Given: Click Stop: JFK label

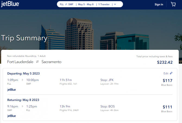Looking at the screenshot, I should tap(107, 80).
